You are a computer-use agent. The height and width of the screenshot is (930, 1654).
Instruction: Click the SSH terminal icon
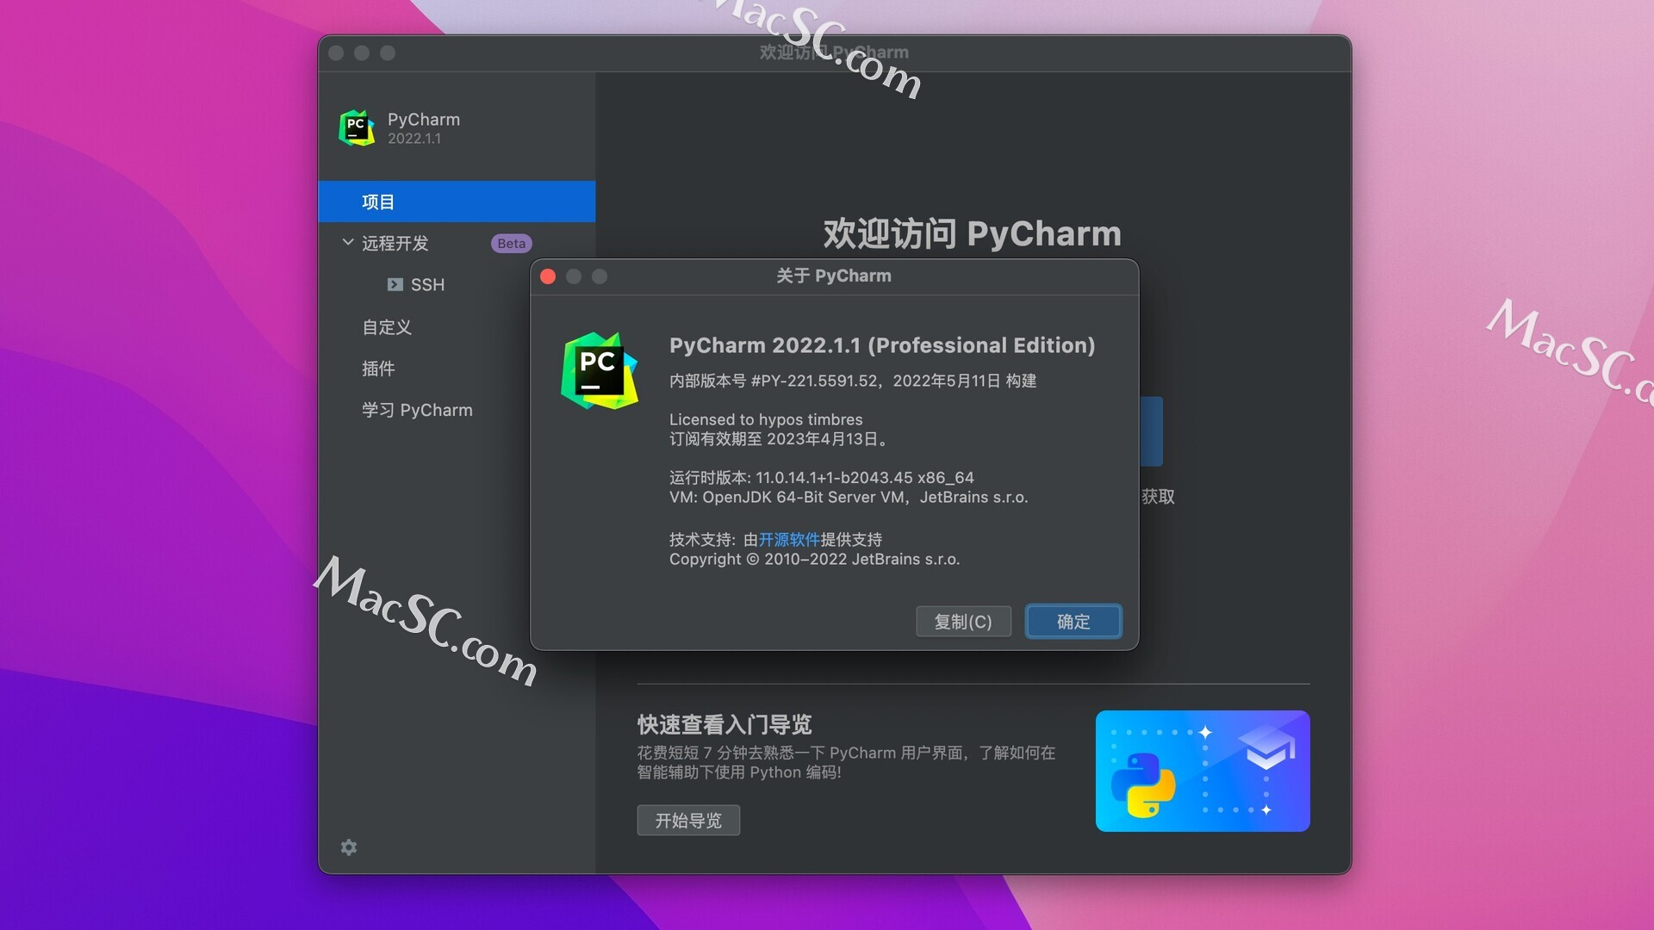pos(395,284)
